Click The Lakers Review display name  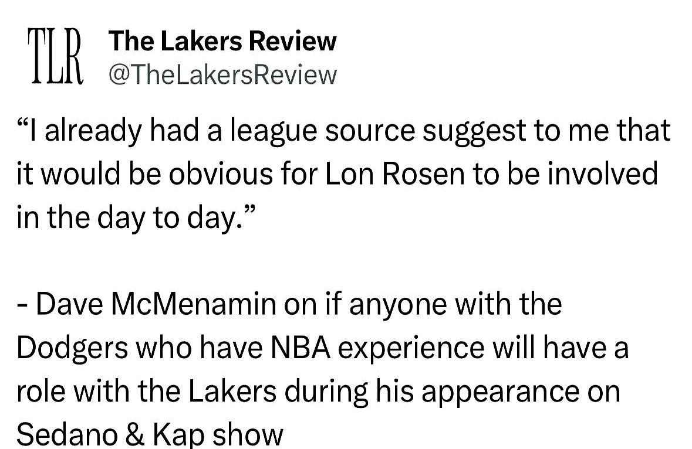tap(222, 41)
